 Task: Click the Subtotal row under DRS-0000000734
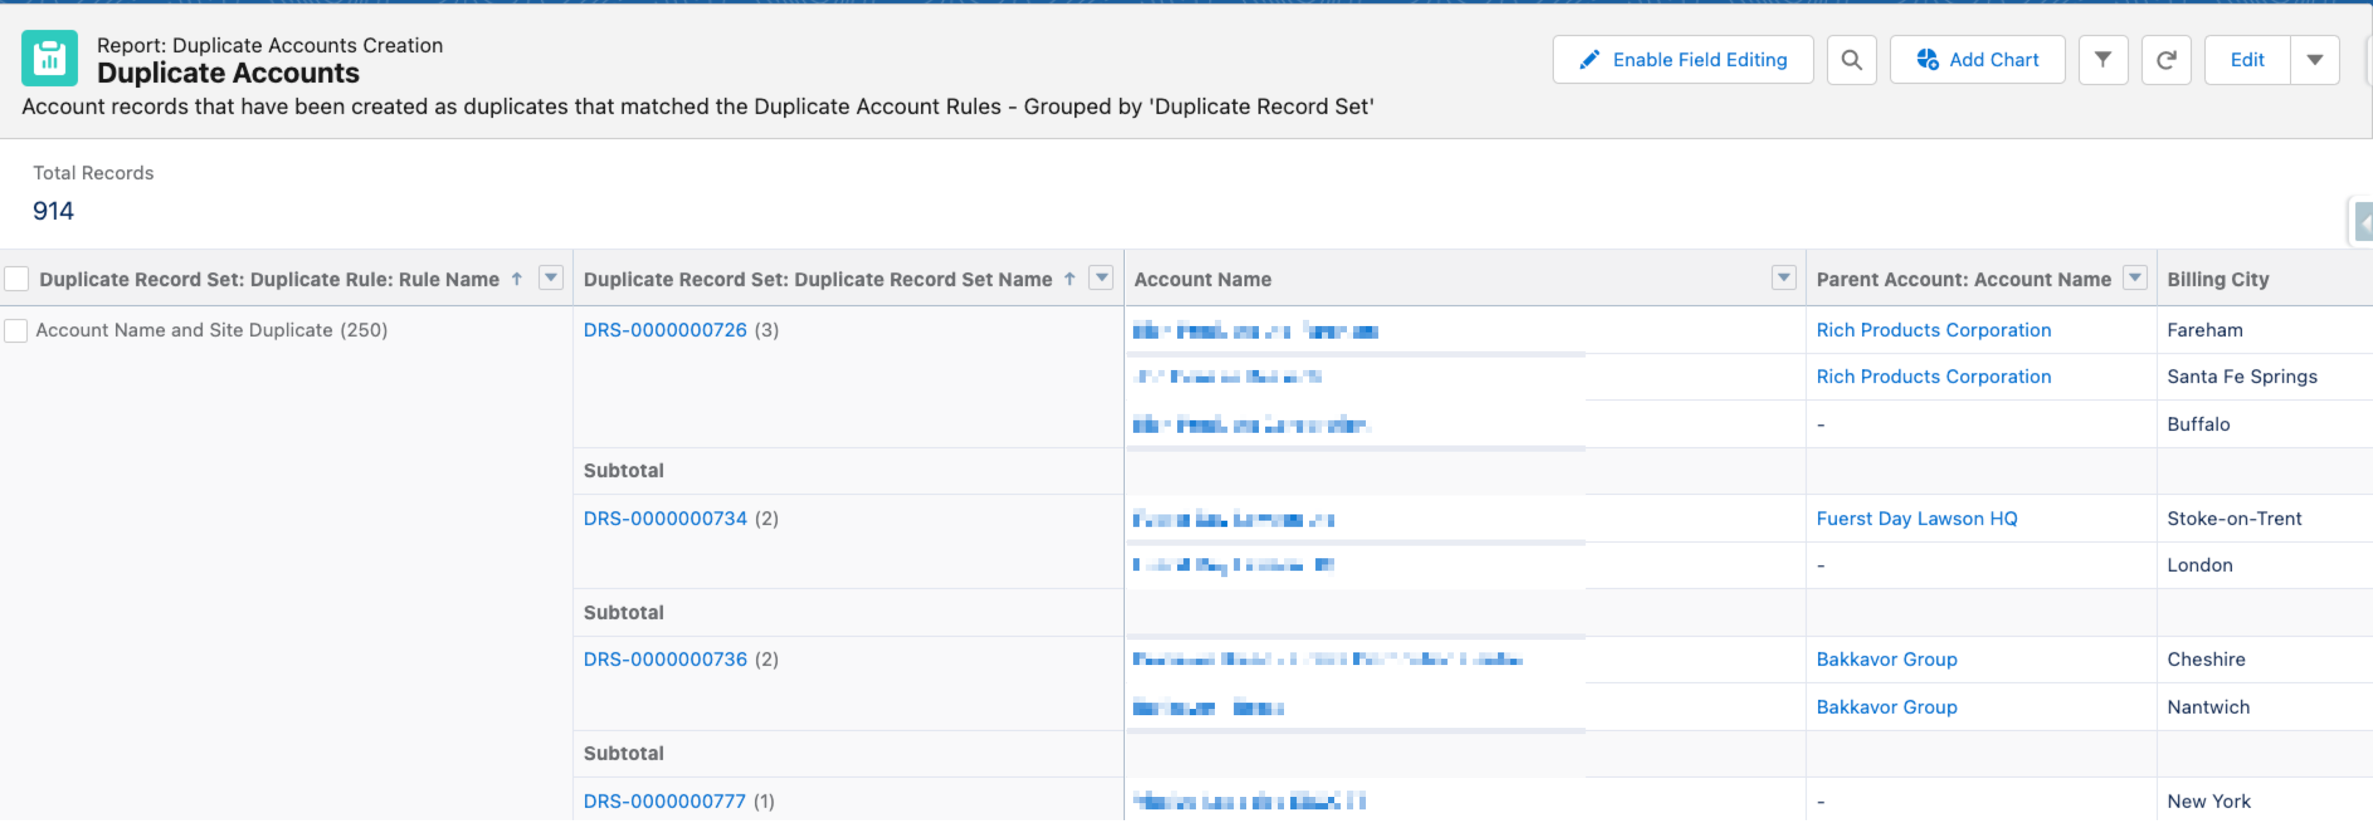pos(623,613)
